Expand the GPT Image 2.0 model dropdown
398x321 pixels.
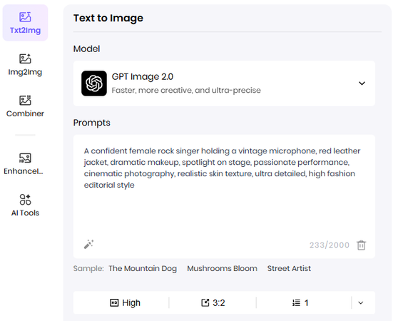tap(362, 83)
